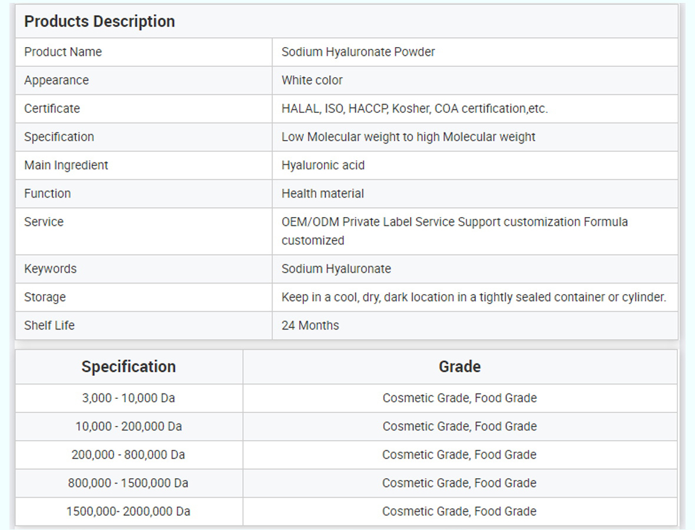Select the 3,000 - 10,000 Da row
695x530 pixels.
[x=128, y=398]
